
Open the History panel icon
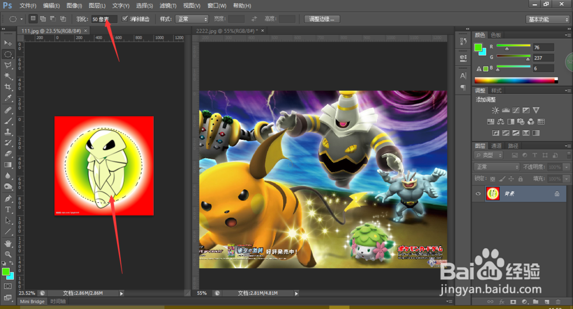(463, 41)
